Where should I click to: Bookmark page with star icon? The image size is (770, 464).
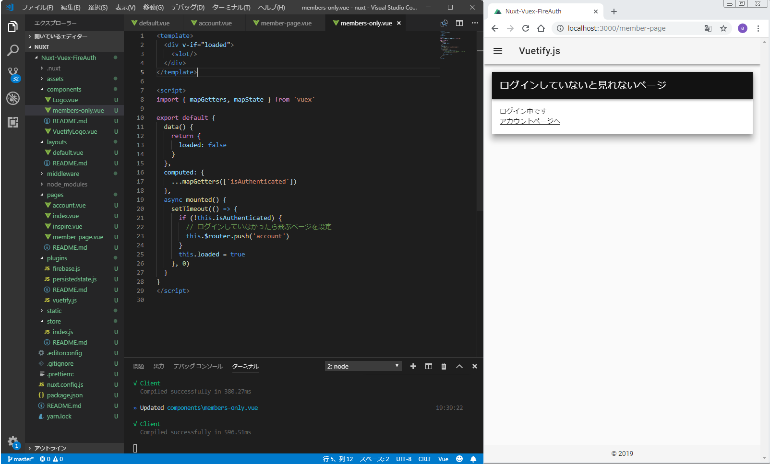[x=723, y=28]
